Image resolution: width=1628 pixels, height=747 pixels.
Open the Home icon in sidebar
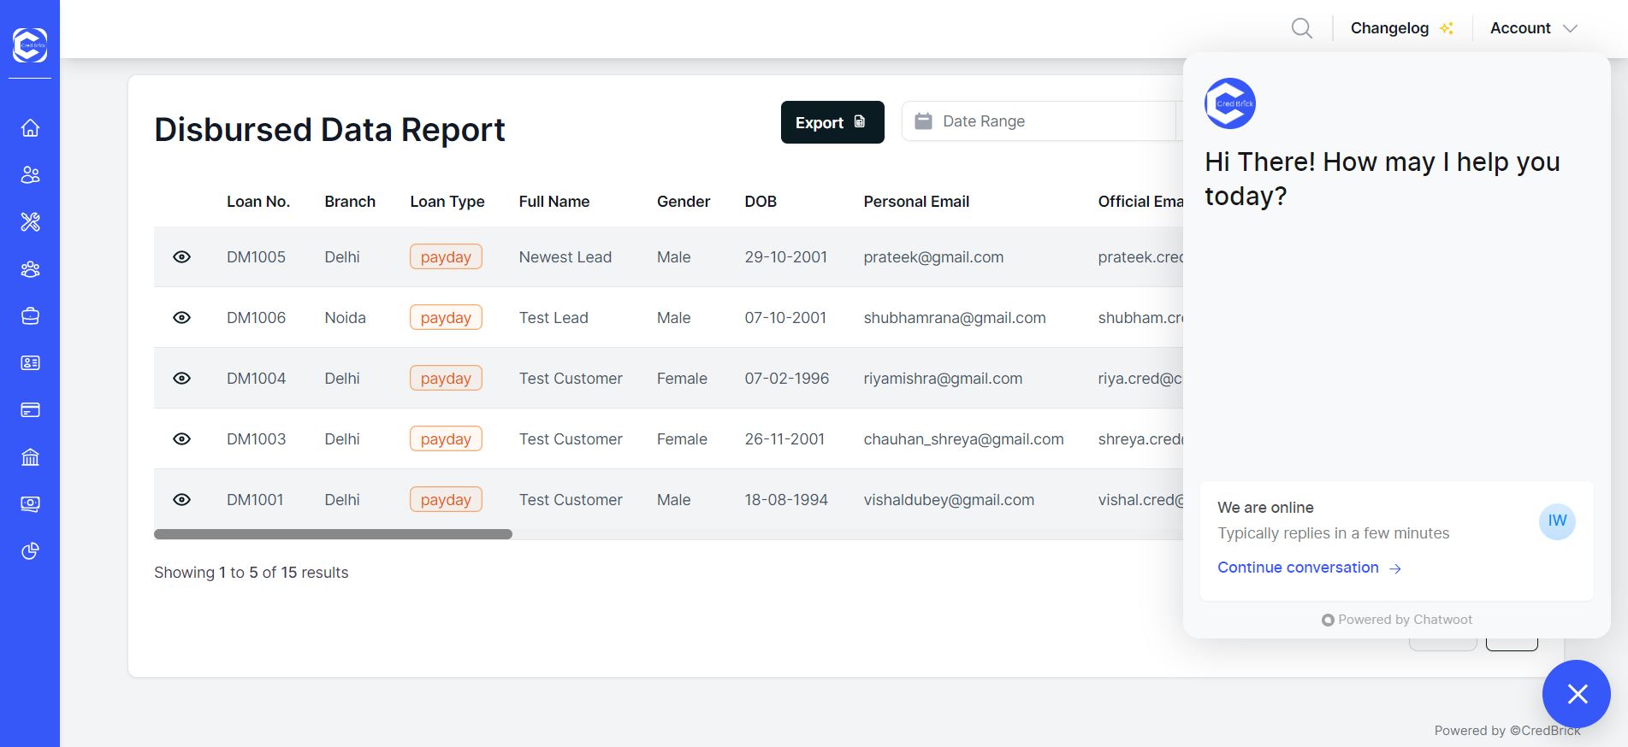[30, 128]
